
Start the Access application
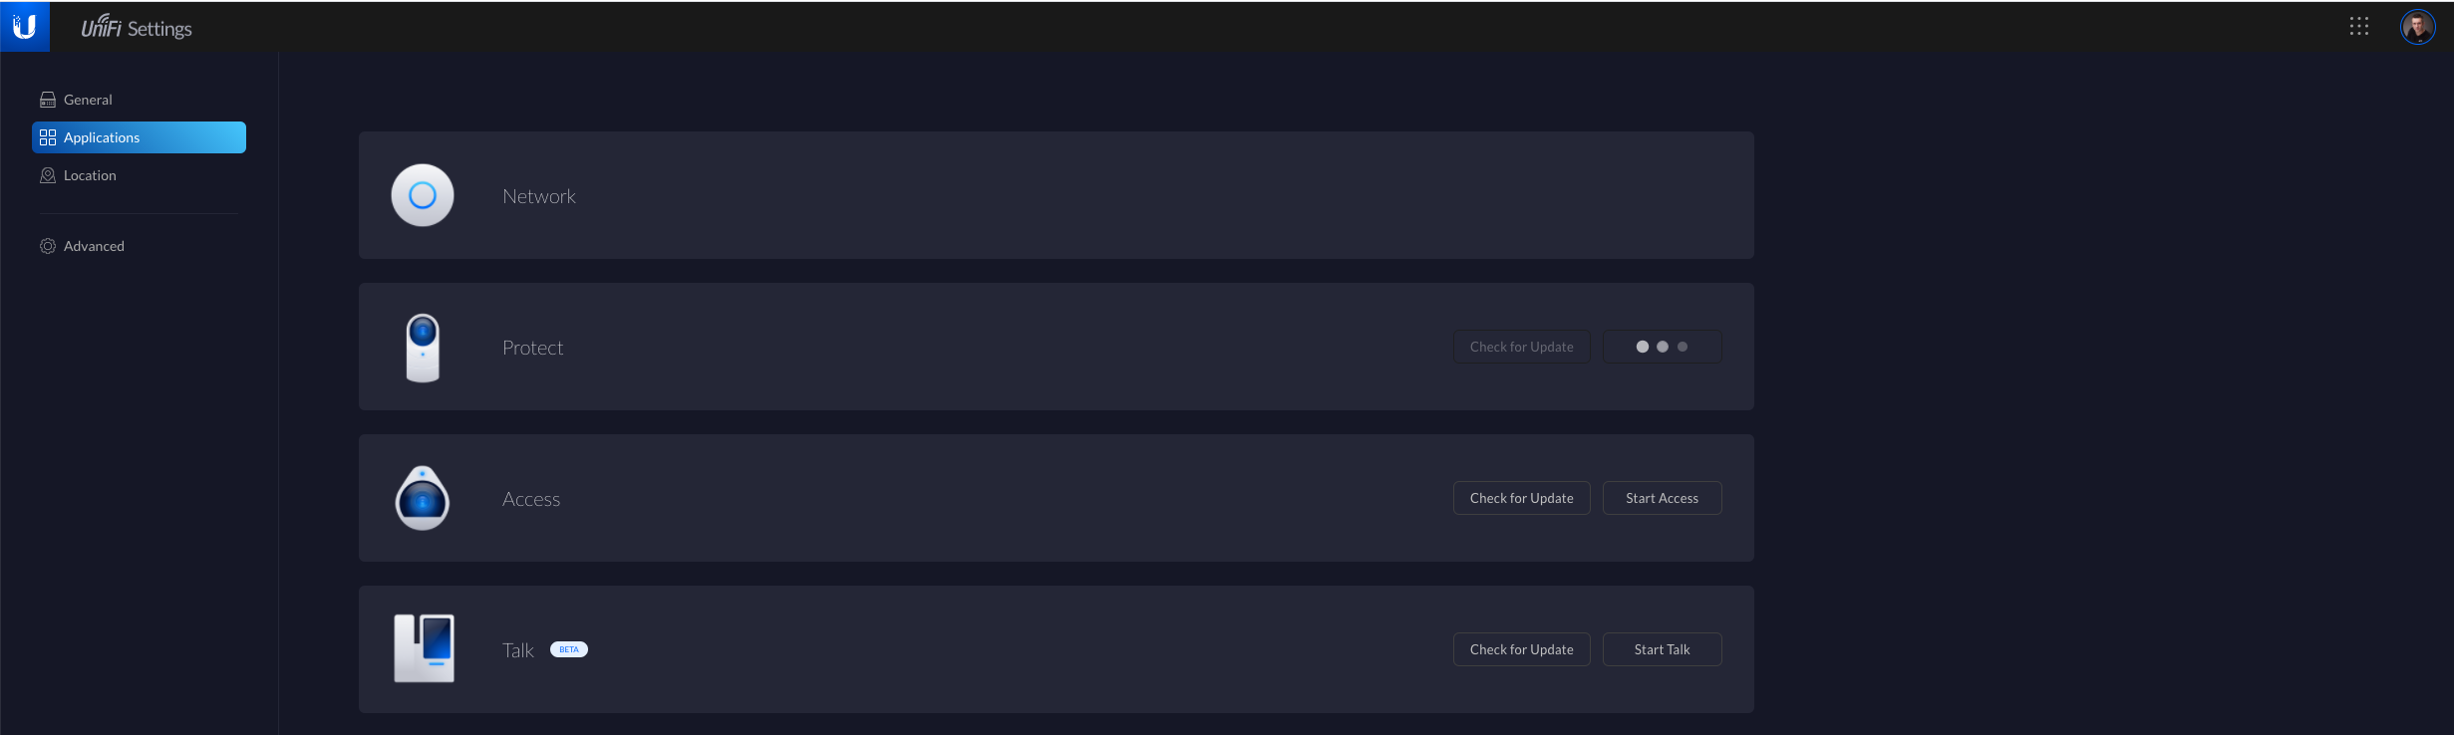(1662, 498)
